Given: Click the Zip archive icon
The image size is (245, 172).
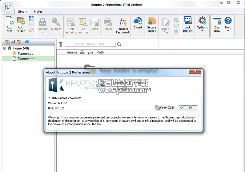Looking at the screenshot, I should click(83, 22).
